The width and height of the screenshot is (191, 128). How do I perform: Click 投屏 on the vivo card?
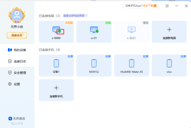point(183,57)
